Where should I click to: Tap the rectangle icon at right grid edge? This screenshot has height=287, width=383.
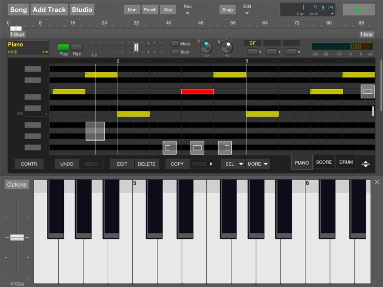tap(368, 91)
